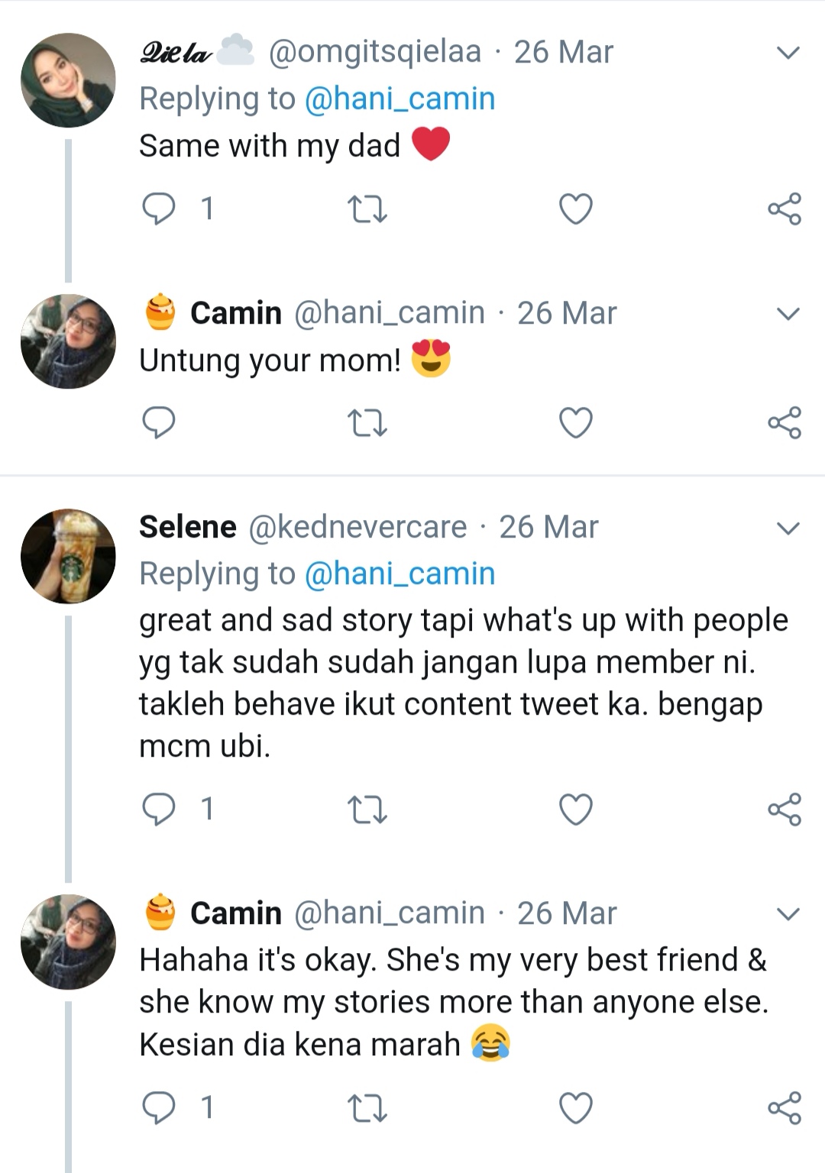The image size is (825, 1173).
Task: Reply to Qiela's "Same with my dad" tweet
Action: (x=159, y=208)
